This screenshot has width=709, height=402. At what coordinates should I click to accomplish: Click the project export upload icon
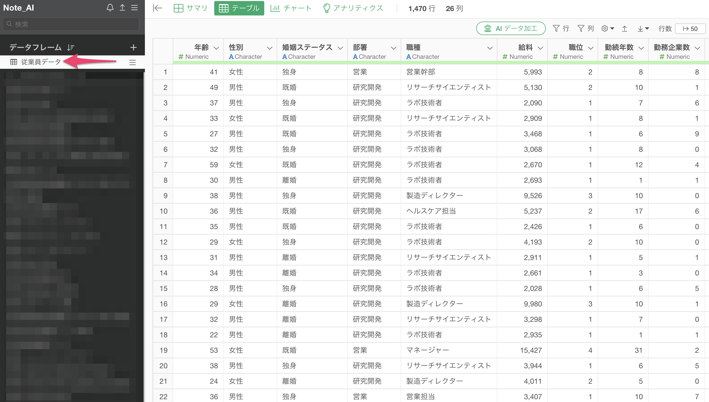tap(122, 8)
